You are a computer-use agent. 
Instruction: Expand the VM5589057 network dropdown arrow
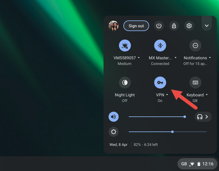139,58
